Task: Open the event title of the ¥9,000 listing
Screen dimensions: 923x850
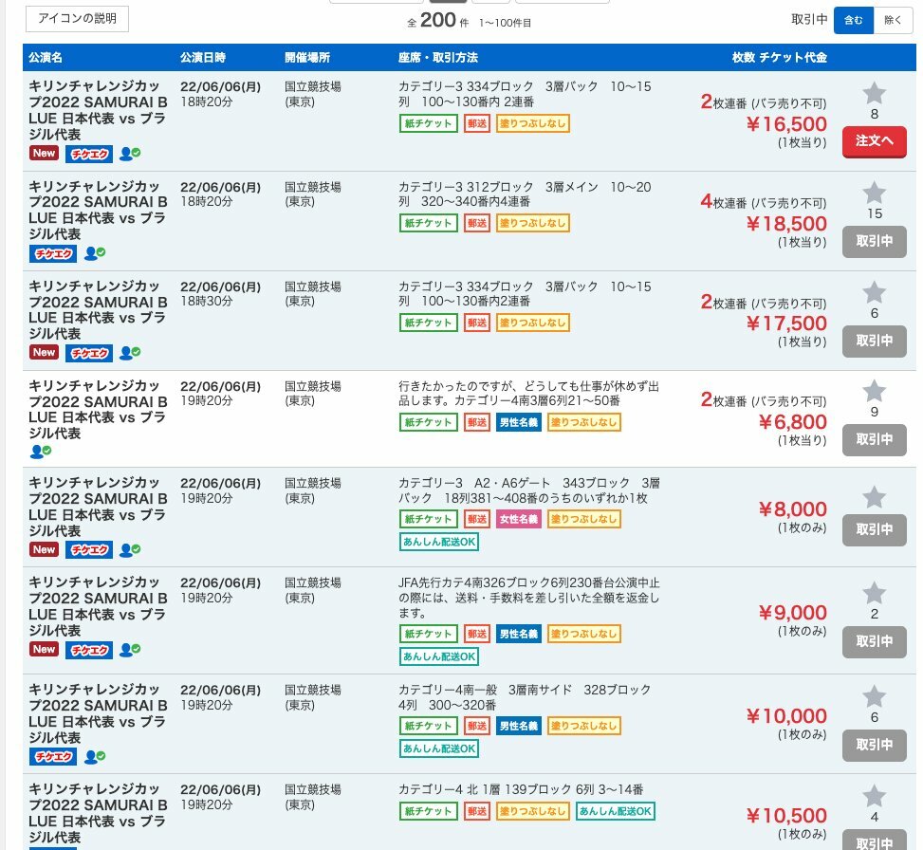Action: coord(98,605)
